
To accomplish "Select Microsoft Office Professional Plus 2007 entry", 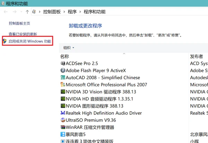I will click(x=106, y=85).
